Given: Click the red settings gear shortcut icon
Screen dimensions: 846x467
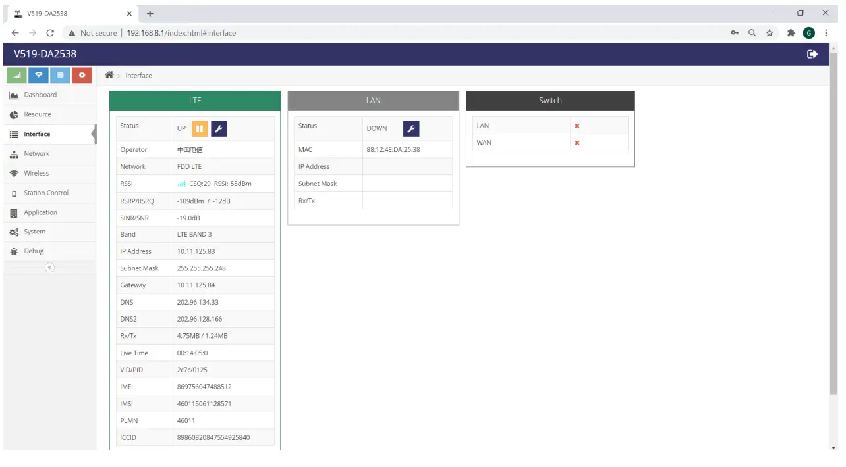Looking at the screenshot, I should [x=82, y=75].
